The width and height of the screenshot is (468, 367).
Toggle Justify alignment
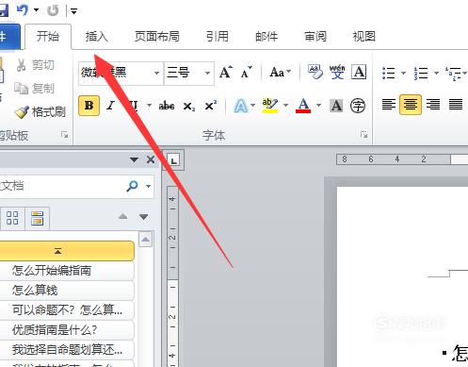455,105
